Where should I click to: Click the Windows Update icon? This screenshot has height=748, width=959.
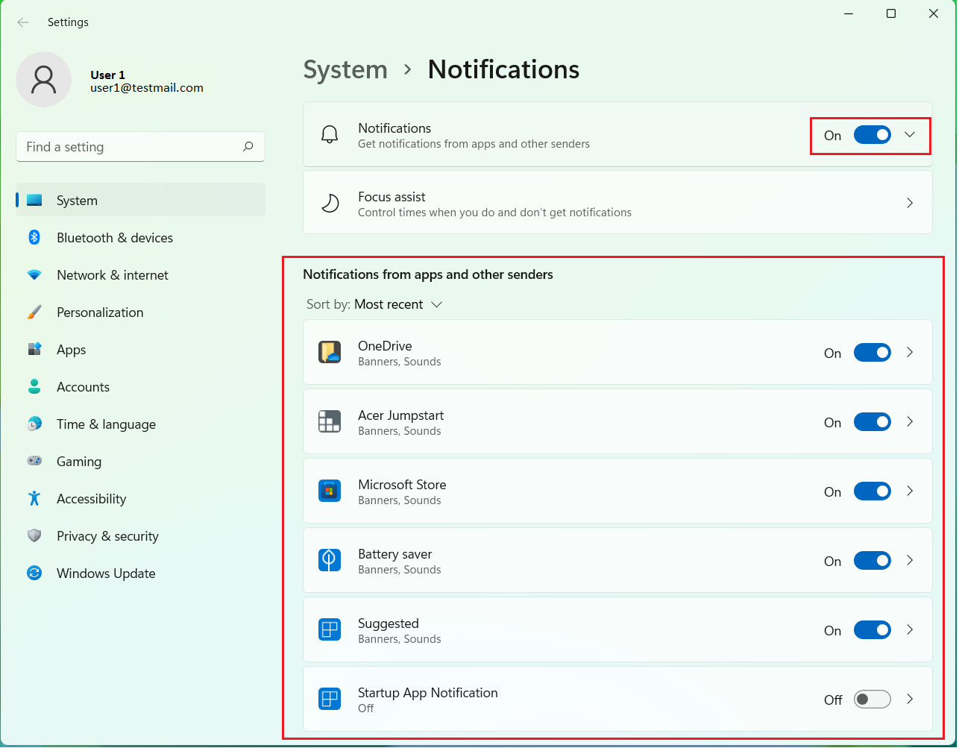(34, 573)
